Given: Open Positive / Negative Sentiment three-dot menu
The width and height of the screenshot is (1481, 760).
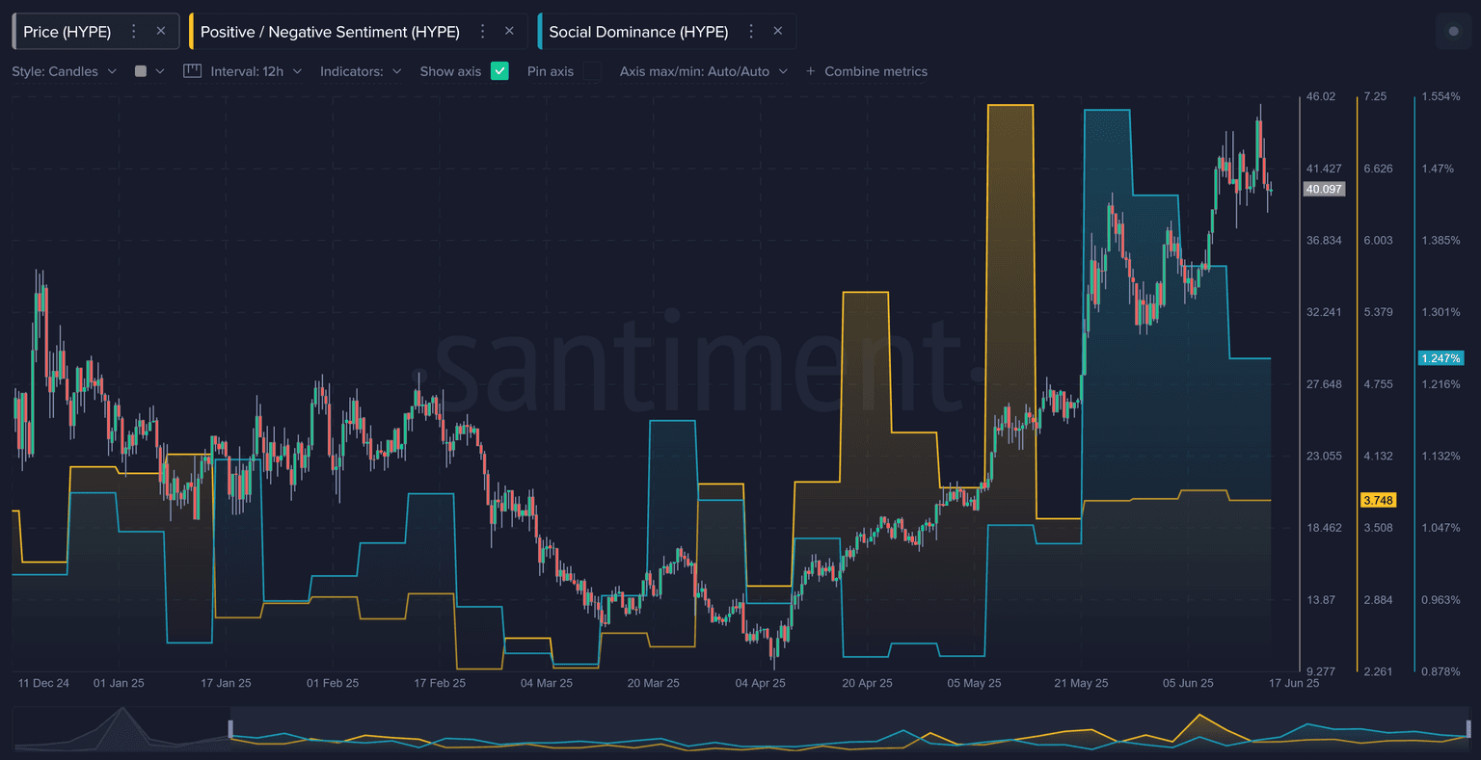Looking at the screenshot, I should [x=483, y=32].
